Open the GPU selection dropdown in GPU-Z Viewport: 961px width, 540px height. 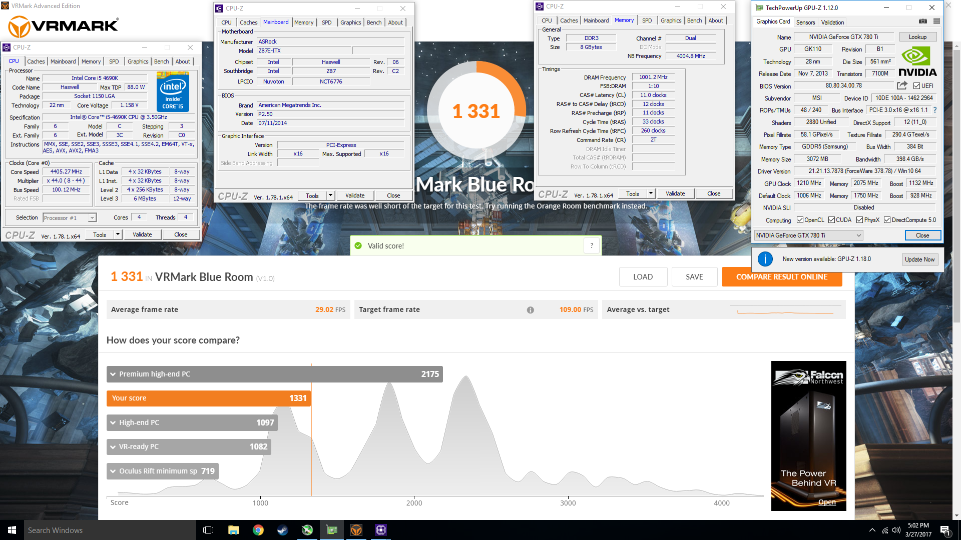(809, 235)
